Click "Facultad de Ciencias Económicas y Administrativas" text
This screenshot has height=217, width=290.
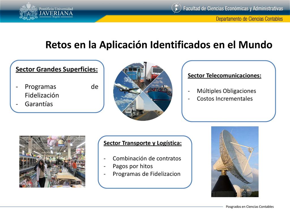(x=233, y=8)
